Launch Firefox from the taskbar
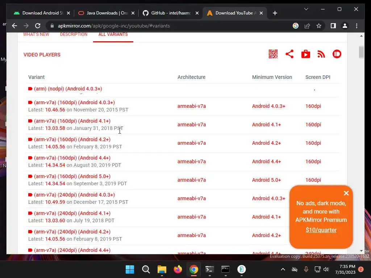 coord(178,269)
